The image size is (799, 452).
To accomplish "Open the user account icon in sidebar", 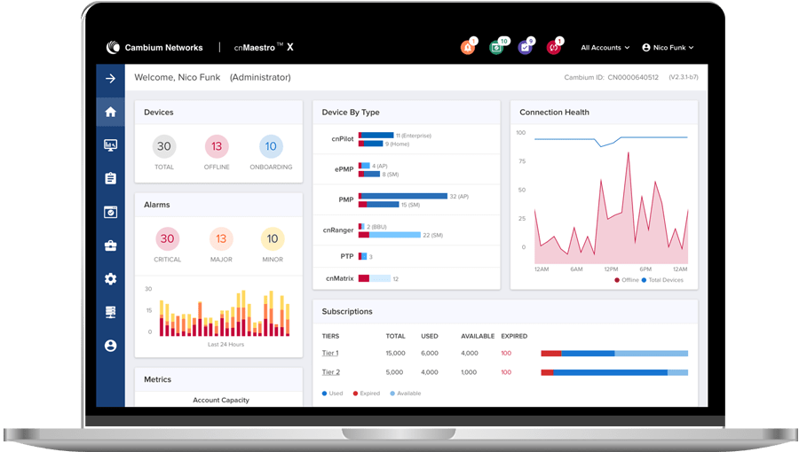I will 110,346.
